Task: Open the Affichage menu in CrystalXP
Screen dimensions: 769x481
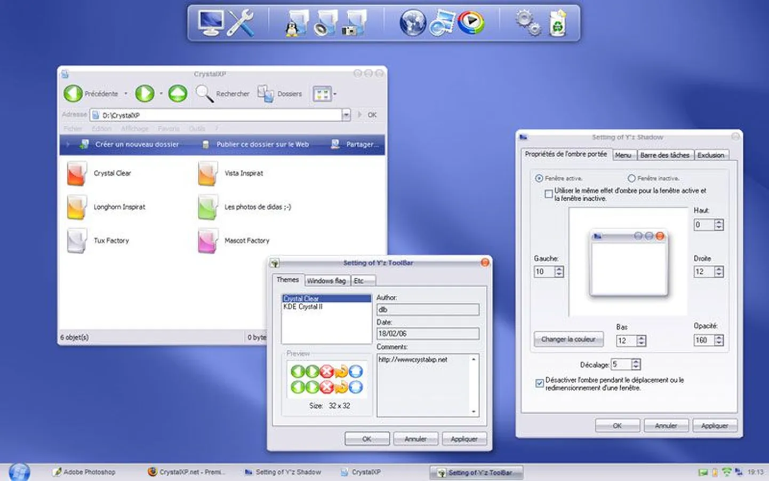Action: [135, 129]
